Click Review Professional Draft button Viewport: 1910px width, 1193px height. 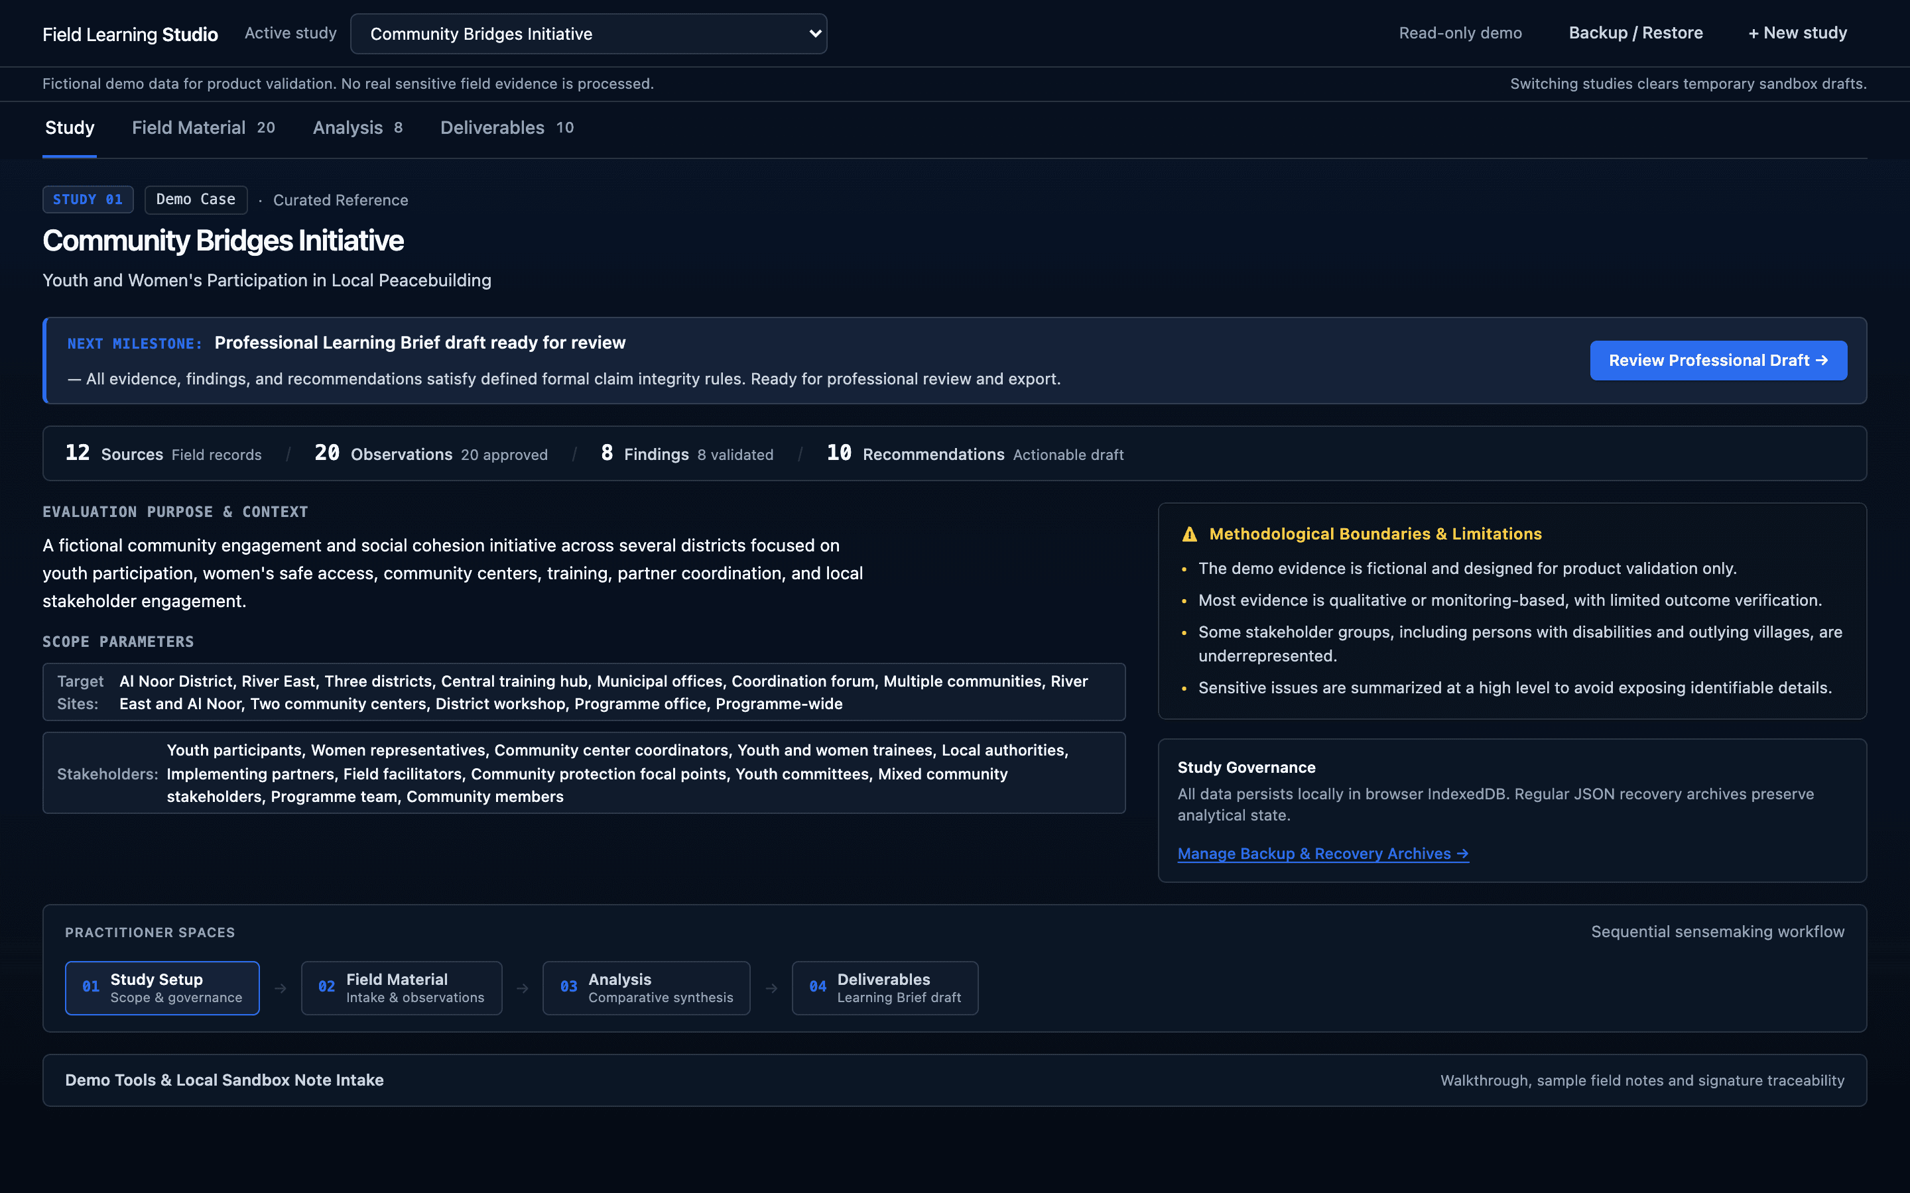pos(1718,361)
